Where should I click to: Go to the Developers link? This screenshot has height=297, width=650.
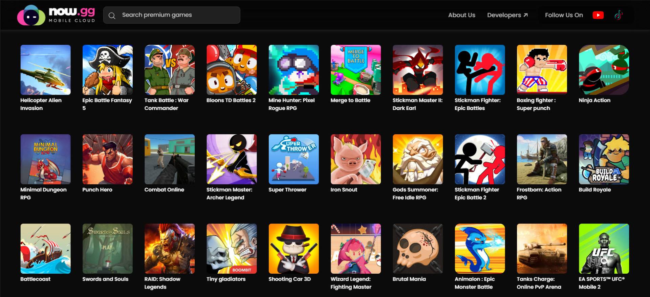point(507,15)
